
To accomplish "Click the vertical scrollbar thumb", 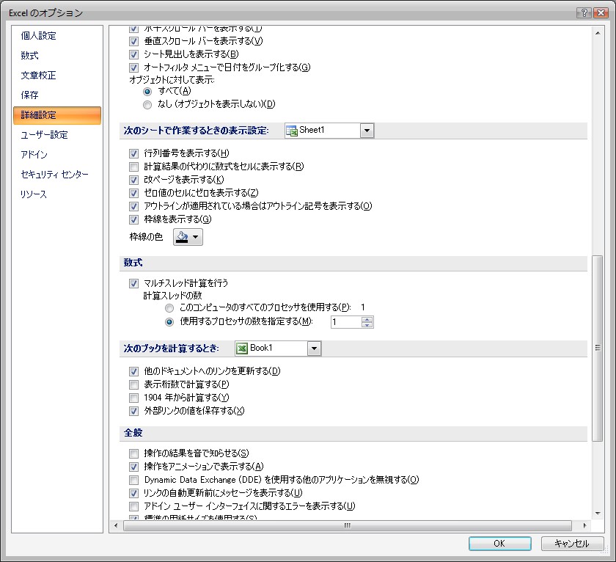I will click(x=598, y=348).
